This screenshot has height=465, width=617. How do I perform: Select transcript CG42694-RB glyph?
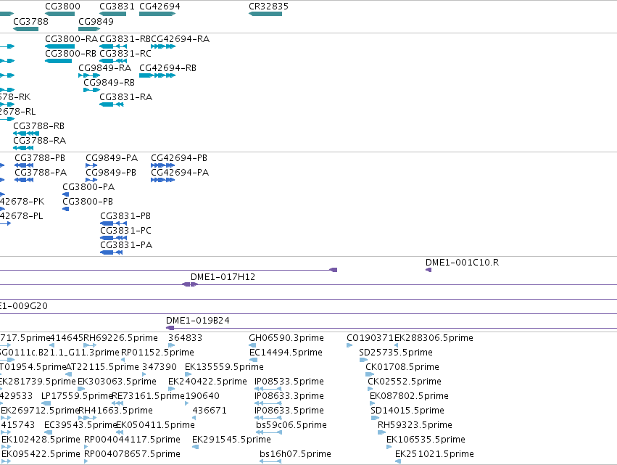point(157,75)
